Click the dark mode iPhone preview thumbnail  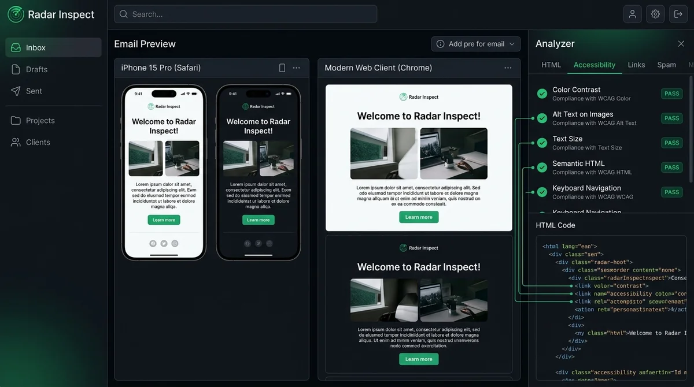259,173
